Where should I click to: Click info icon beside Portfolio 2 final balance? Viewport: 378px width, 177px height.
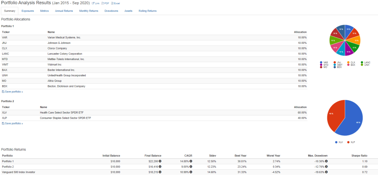(x=160, y=167)
